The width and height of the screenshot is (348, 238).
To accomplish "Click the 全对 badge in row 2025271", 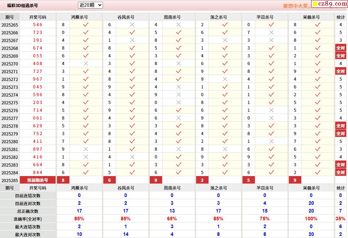I will click(341, 71).
